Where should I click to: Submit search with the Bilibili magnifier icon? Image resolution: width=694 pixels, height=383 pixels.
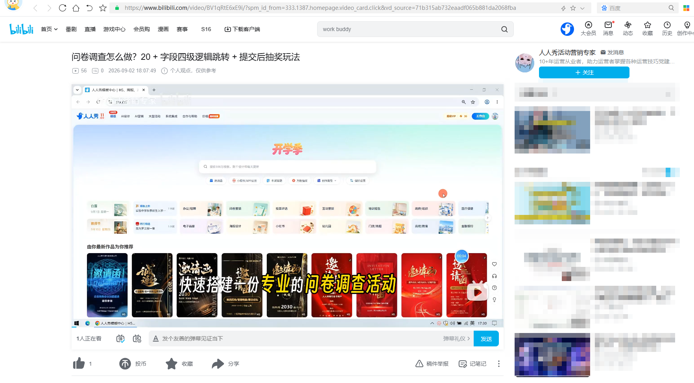click(504, 29)
